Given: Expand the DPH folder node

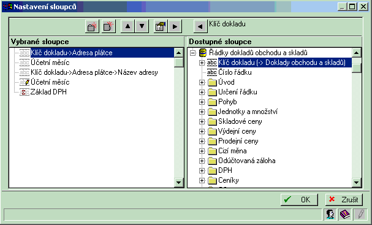Looking at the screenshot, I should 202,170.
